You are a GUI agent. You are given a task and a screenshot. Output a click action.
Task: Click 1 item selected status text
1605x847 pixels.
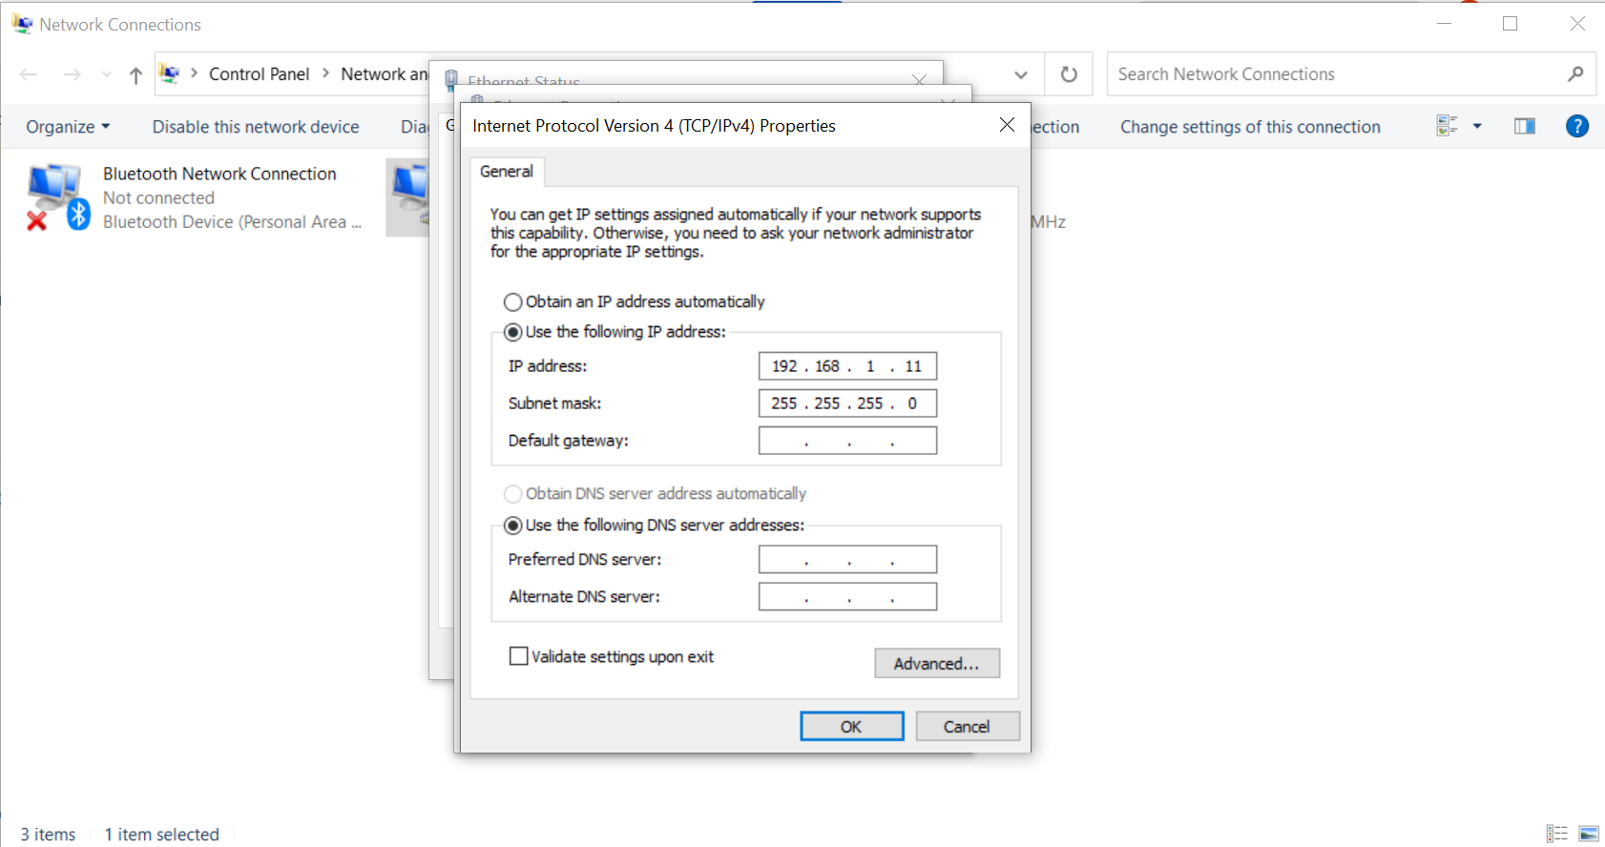(161, 835)
